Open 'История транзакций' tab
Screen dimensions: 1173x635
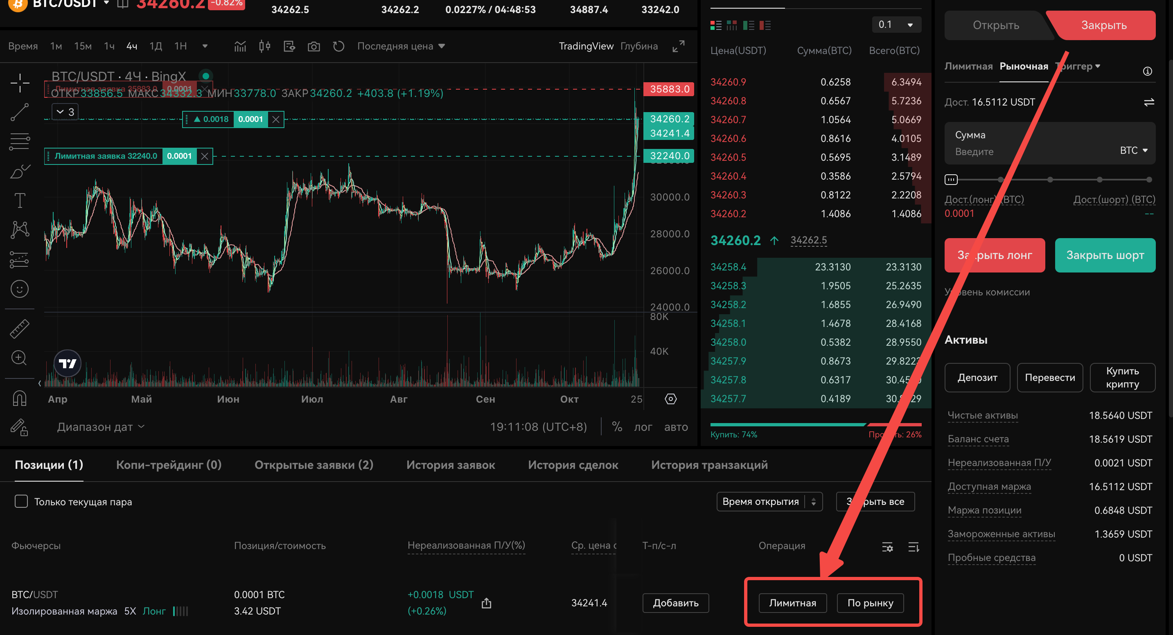(709, 465)
